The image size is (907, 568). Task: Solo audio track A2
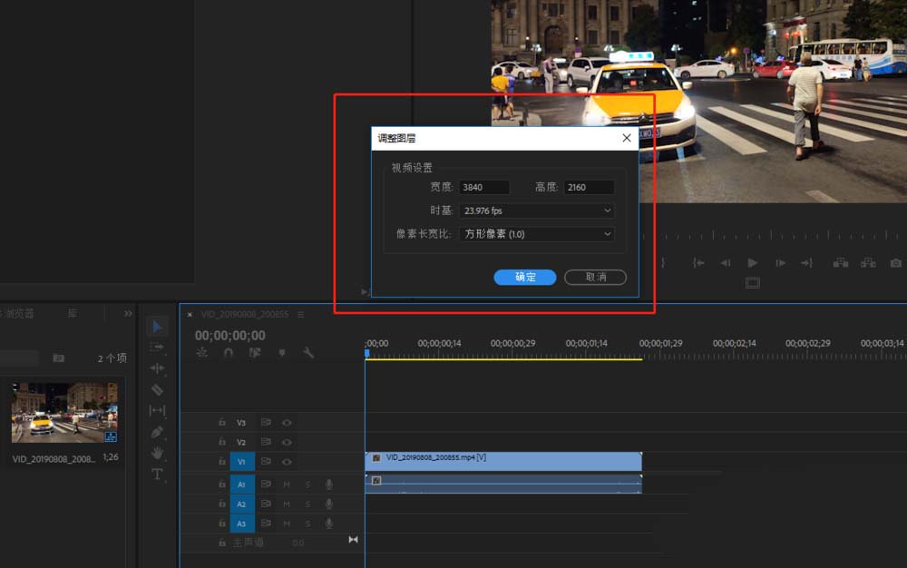307,503
